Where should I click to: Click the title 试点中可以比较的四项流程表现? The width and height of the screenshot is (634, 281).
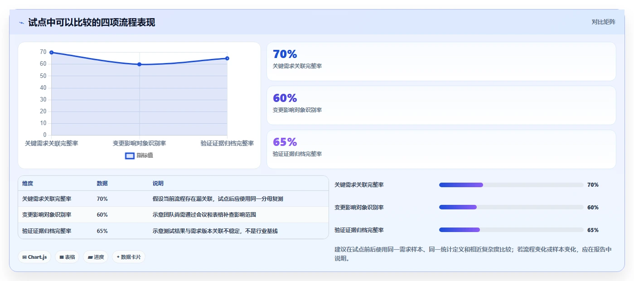click(x=92, y=22)
